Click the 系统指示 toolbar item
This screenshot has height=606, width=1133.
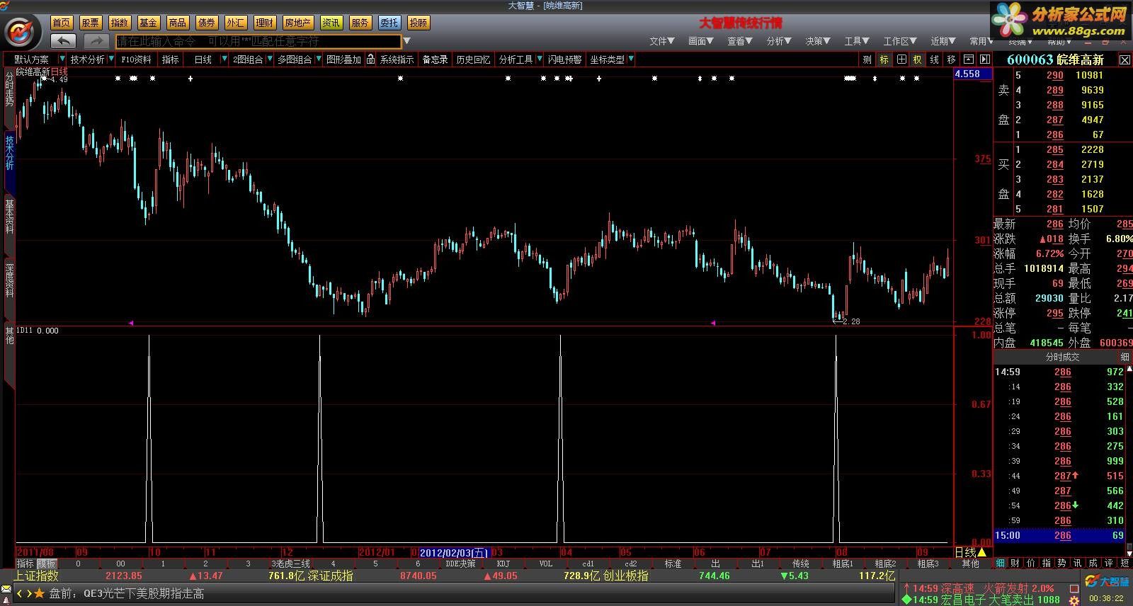click(x=397, y=59)
